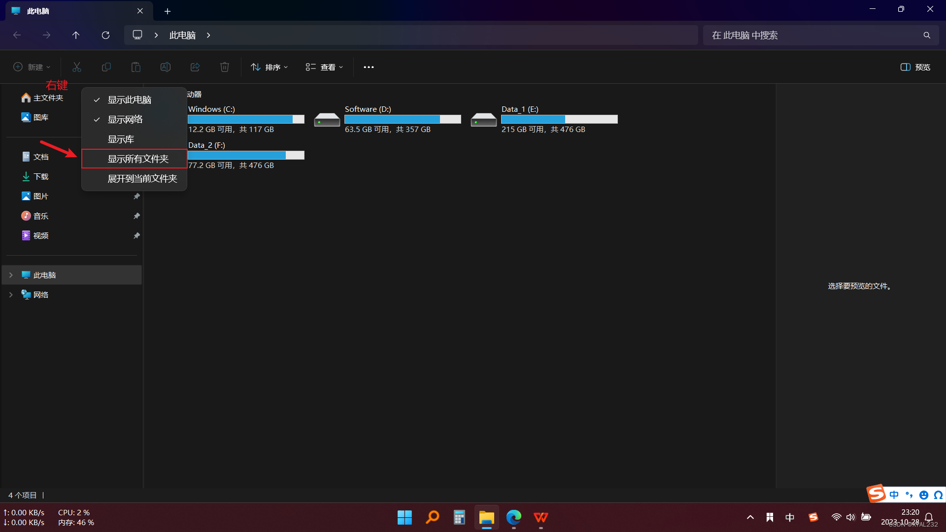This screenshot has height=532, width=946.
Task: Click the Cut scissors icon in toolbar
Action: tap(77, 67)
